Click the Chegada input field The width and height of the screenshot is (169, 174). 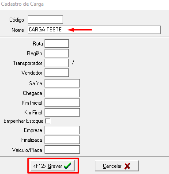click(x=62, y=93)
